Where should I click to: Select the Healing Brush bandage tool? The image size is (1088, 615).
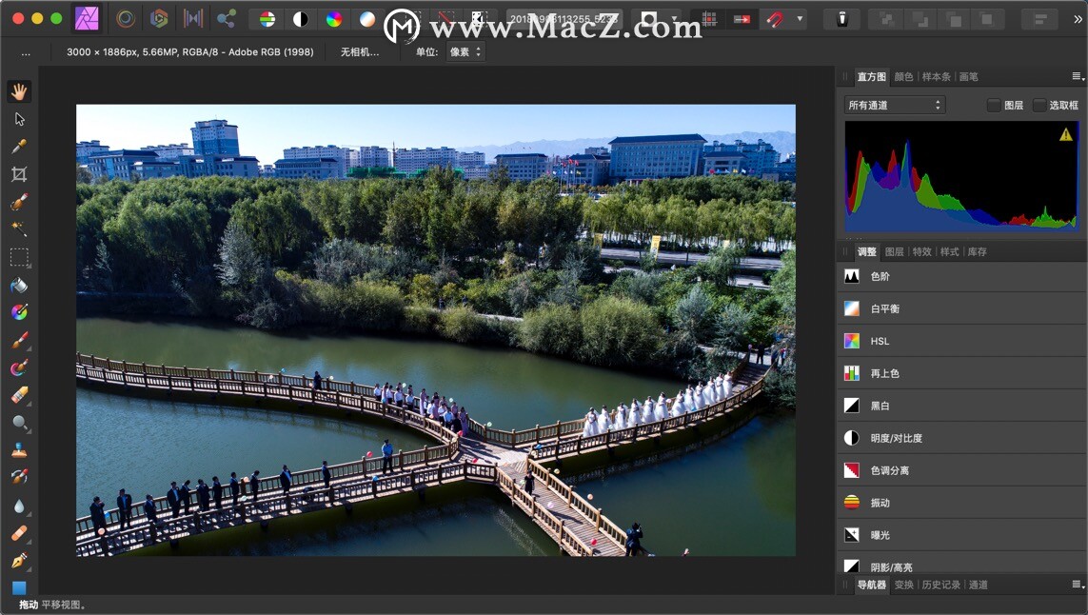tap(19, 533)
